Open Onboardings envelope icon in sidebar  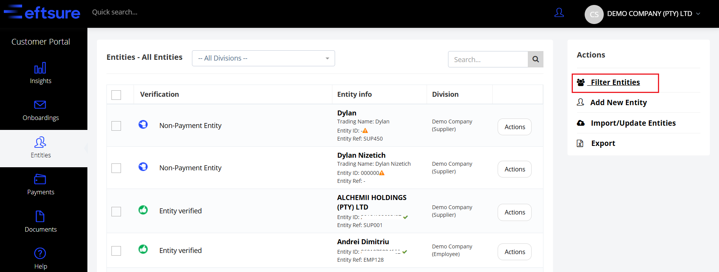tap(40, 105)
